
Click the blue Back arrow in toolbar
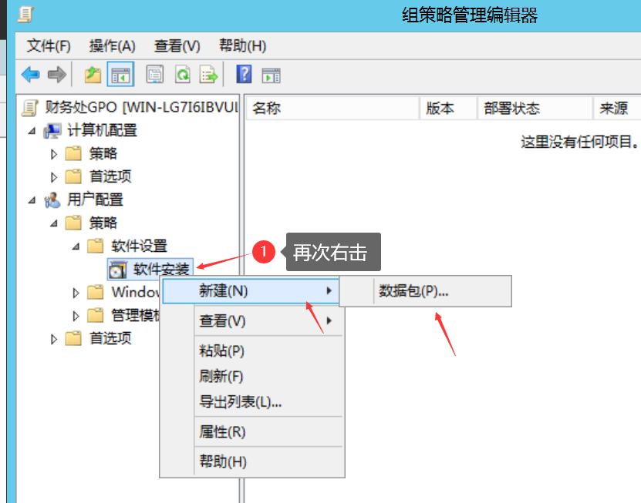coord(31,75)
